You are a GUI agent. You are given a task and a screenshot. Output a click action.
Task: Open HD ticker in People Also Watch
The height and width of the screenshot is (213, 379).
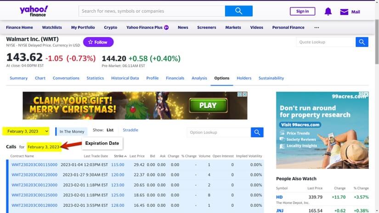pos(279,197)
